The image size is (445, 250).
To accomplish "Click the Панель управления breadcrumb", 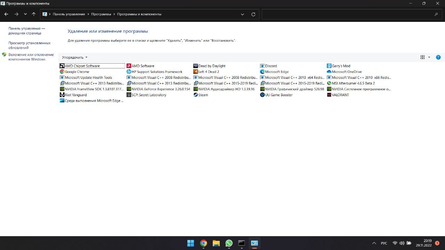I will 69,14.
